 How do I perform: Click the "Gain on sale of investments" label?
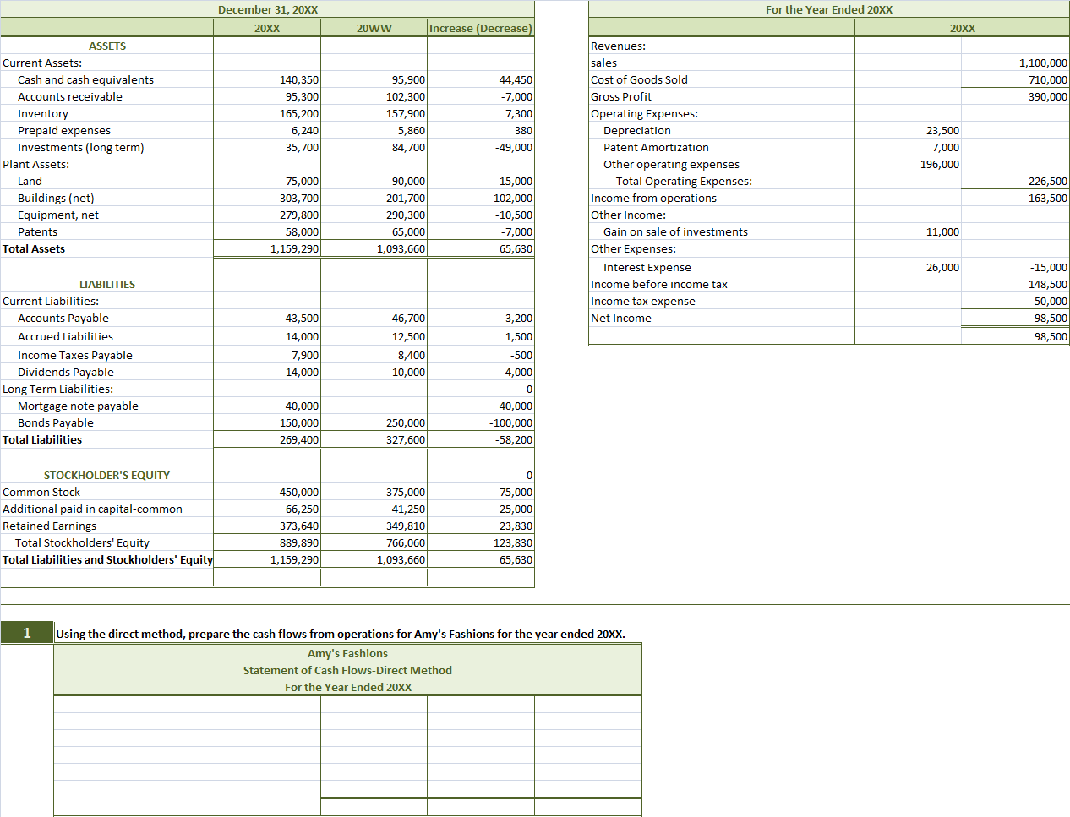675,231
